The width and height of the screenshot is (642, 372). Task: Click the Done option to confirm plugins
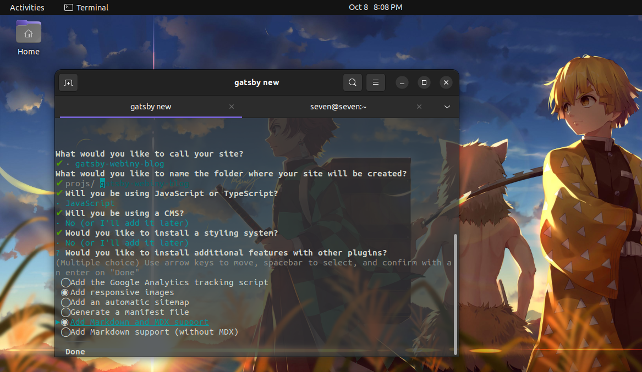click(x=75, y=351)
